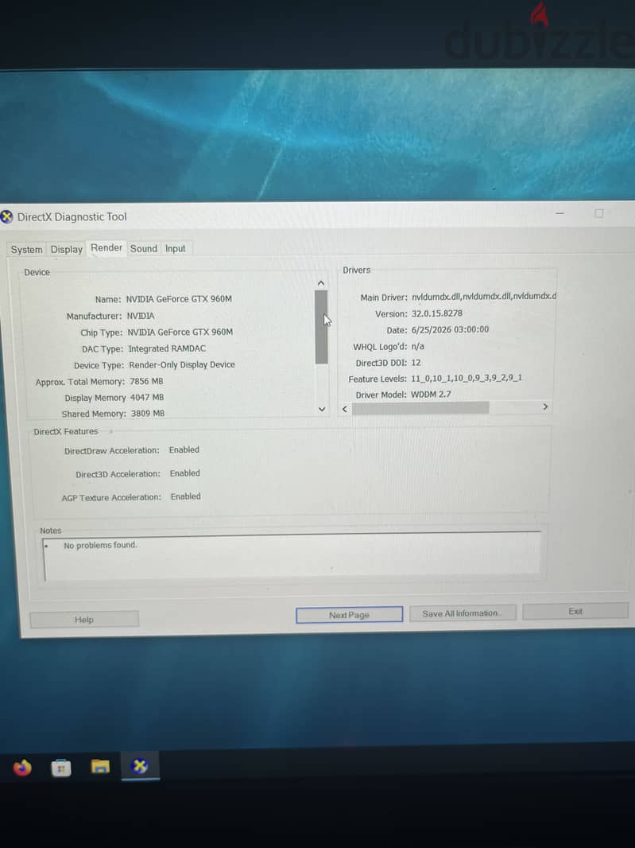The width and height of the screenshot is (635, 848).
Task: Click WHQL Logo'd value 'n/a'
Action: [x=418, y=346]
